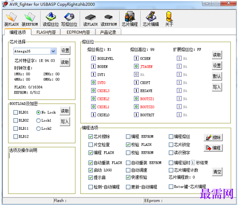
Task: Toggle the CKSEL3 fuse bit
Action: tap(93, 91)
